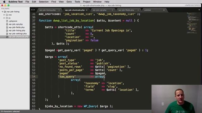Click line number 54 in gutter
202x113 pixels.
click(x=34, y=77)
